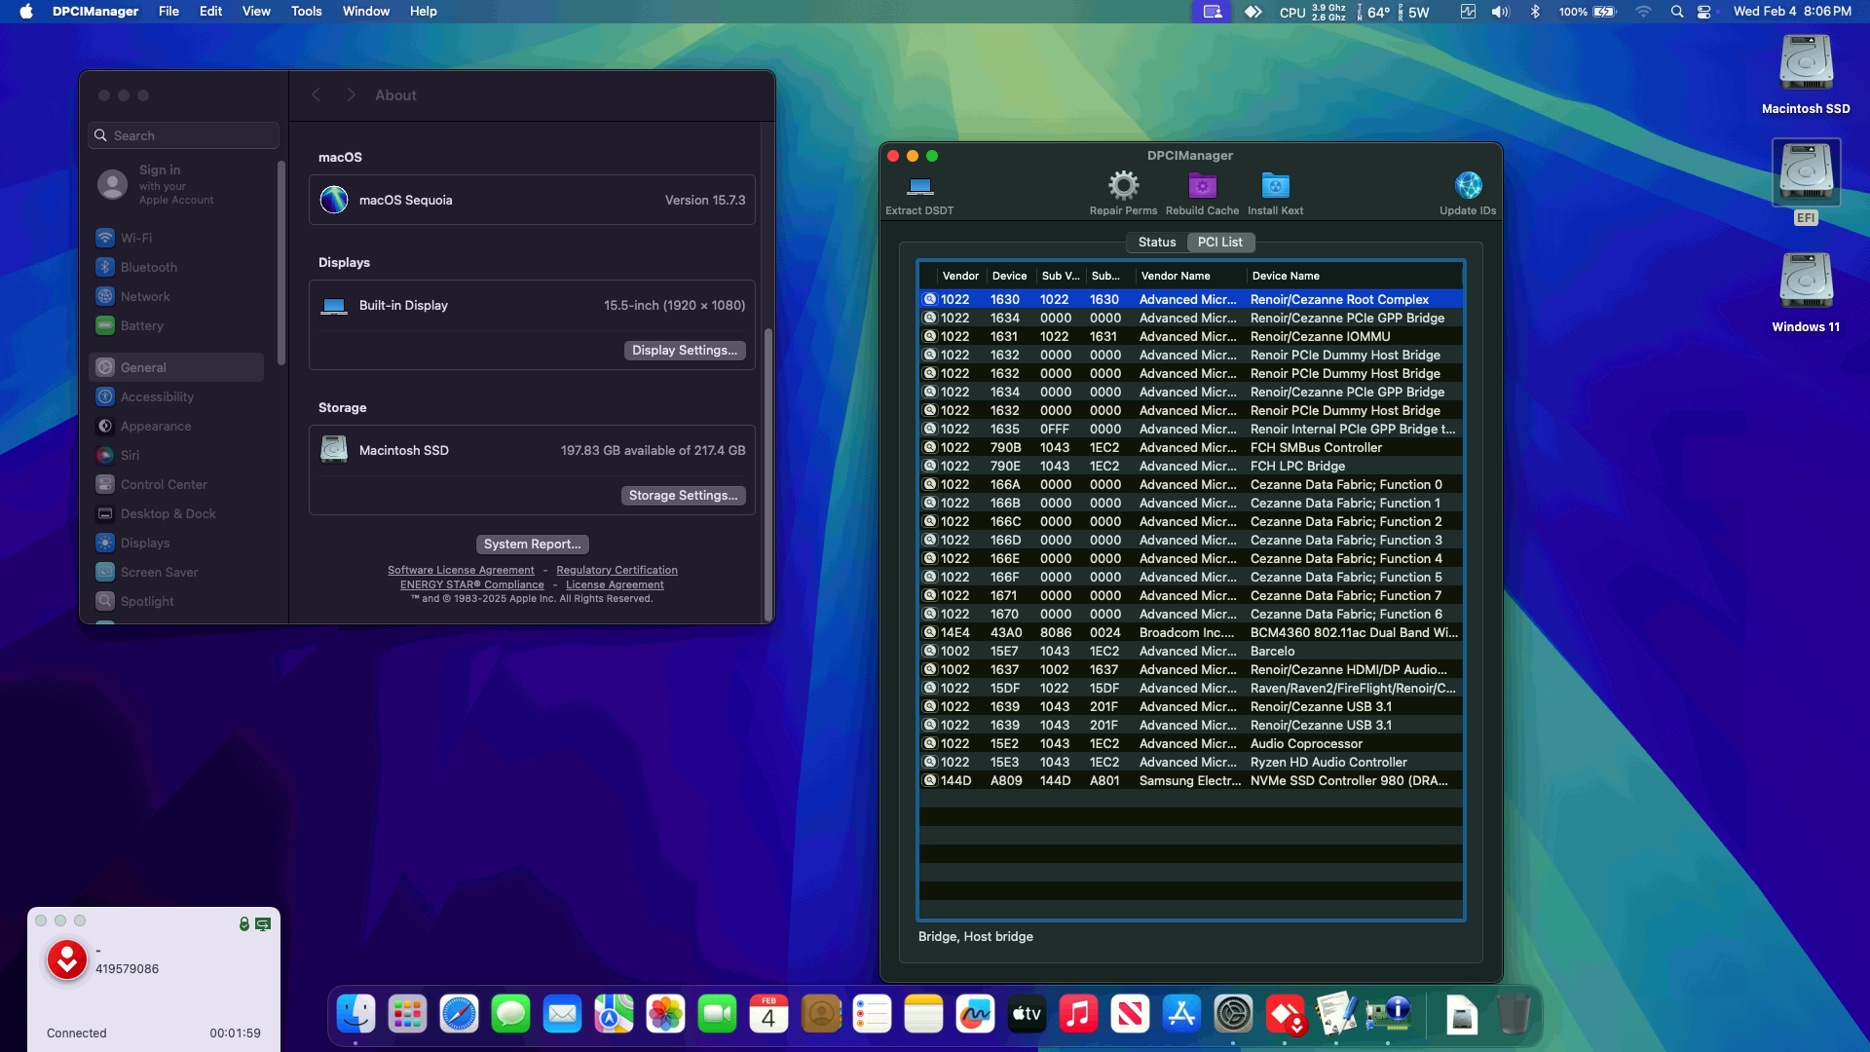Screen dimensions: 1870x1052
Task: Select the Ryzen HD Audio Controller row
Action: [1190, 763]
